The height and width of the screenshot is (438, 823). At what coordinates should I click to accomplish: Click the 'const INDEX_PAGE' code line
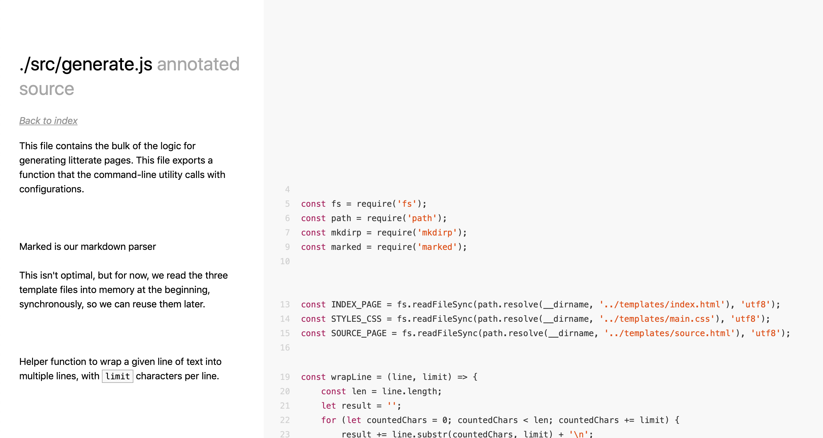pos(541,304)
